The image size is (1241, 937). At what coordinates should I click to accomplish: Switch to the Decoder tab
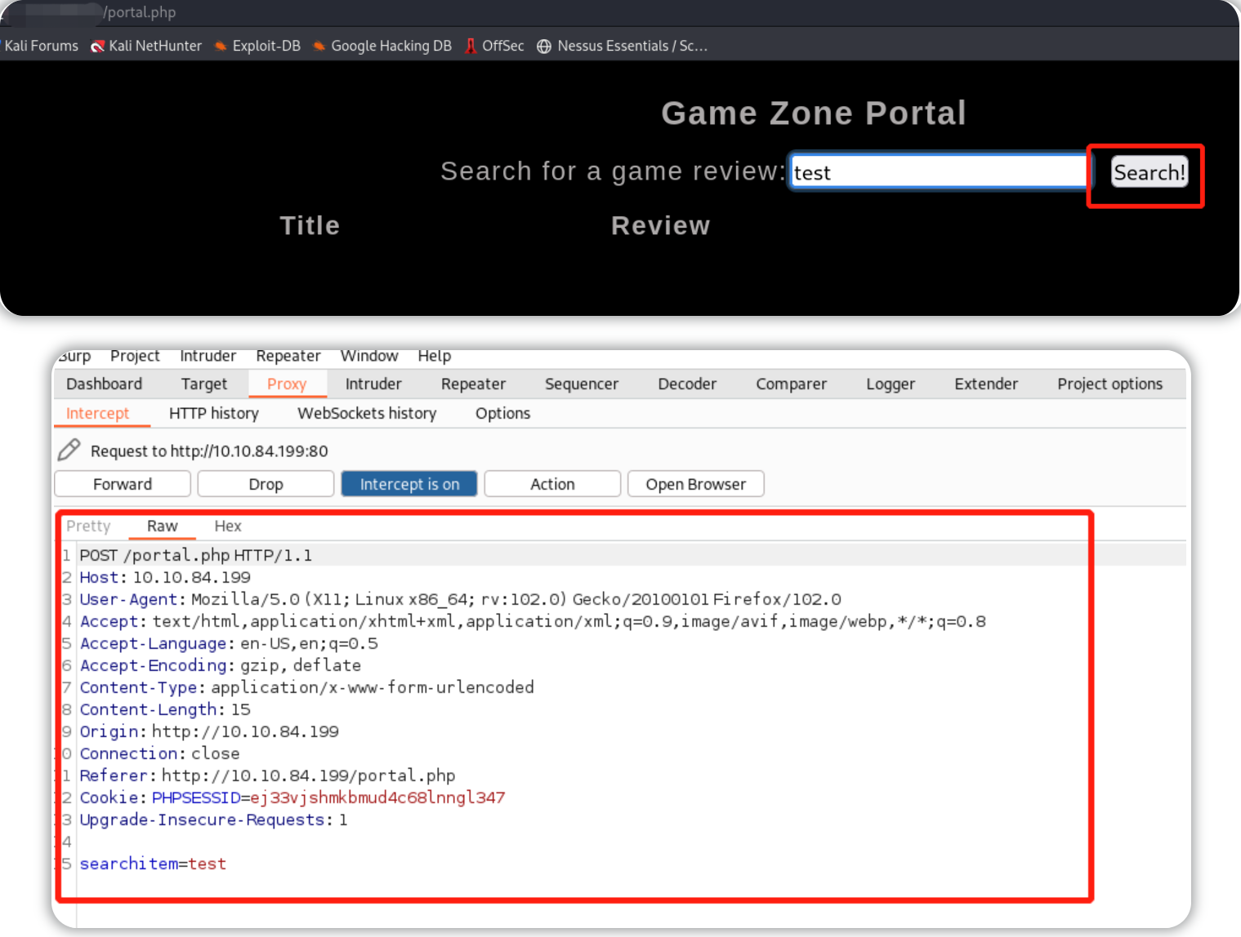[687, 384]
